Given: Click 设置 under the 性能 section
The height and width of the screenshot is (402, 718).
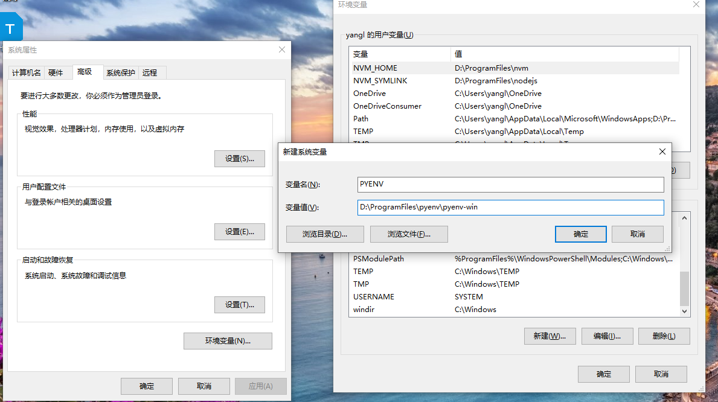Looking at the screenshot, I should [x=239, y=158].
